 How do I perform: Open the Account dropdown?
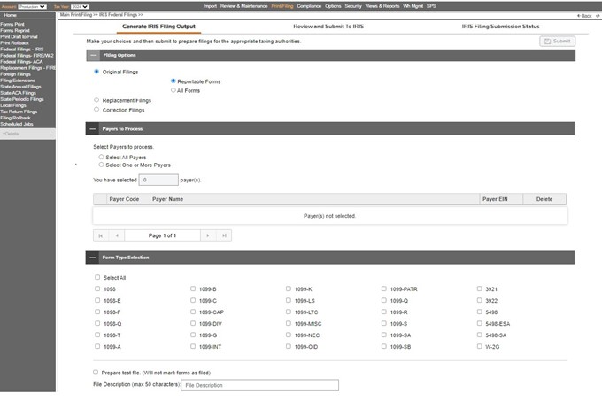35,6
